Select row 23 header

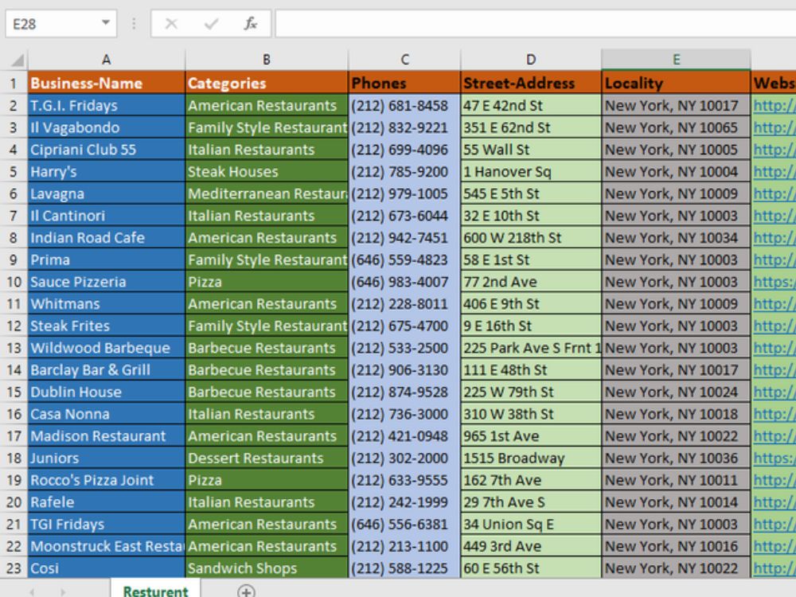tap(14, 568)
